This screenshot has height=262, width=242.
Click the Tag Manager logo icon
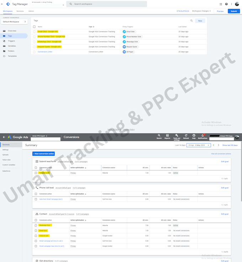coord(8,4)
